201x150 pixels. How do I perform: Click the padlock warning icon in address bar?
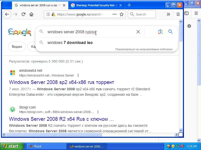pyautogui.click(x=53, y=14)
